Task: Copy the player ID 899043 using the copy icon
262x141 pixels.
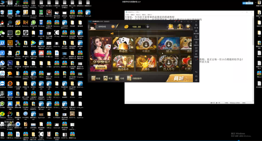Action: click(113, 27)
